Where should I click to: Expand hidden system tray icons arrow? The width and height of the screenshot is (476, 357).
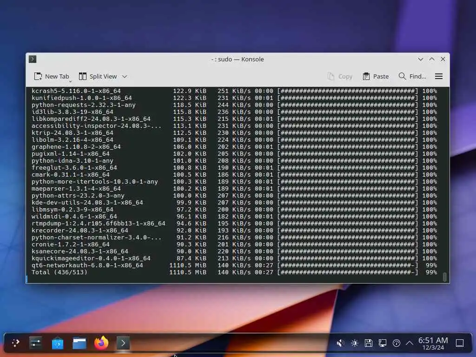pos(409,343)
